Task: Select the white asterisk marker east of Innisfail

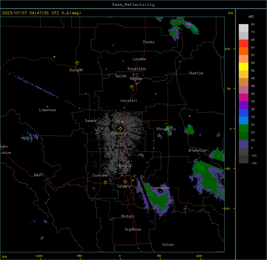Action: (155, 94)
